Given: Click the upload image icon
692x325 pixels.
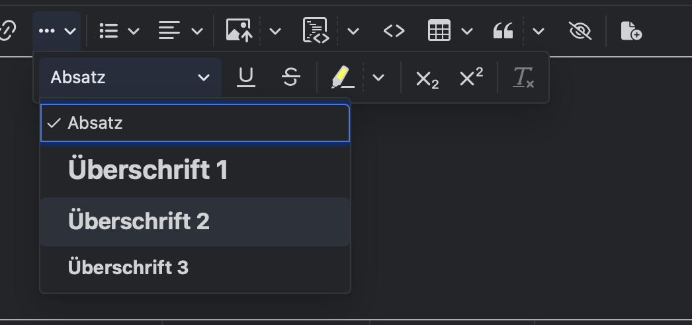Looking at the screenshot, I should coord(238,31).
